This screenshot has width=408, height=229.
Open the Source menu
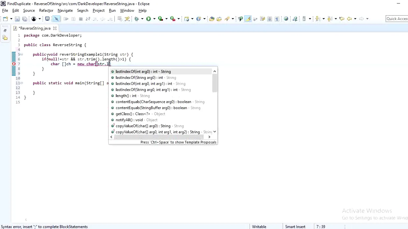[29, 10]
